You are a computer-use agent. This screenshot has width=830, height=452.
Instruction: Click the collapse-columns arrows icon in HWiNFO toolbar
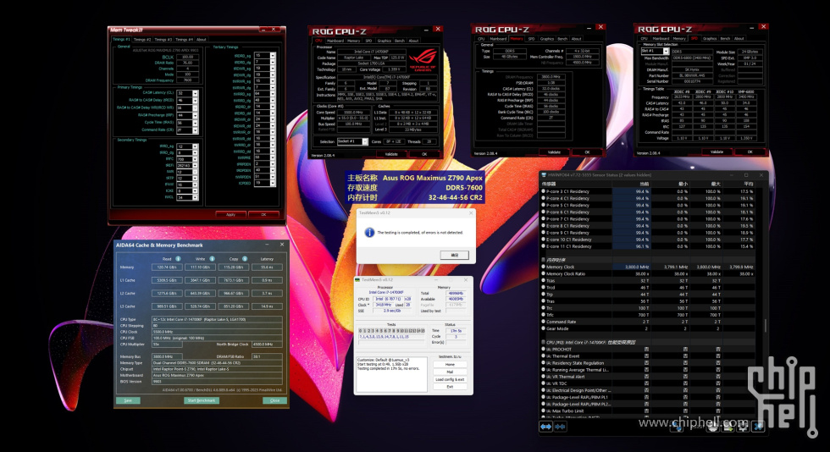coord(560,427)
